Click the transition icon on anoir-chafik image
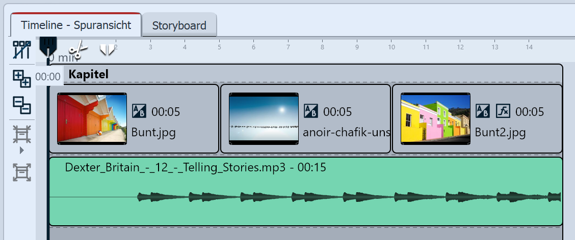 point(311,111)
